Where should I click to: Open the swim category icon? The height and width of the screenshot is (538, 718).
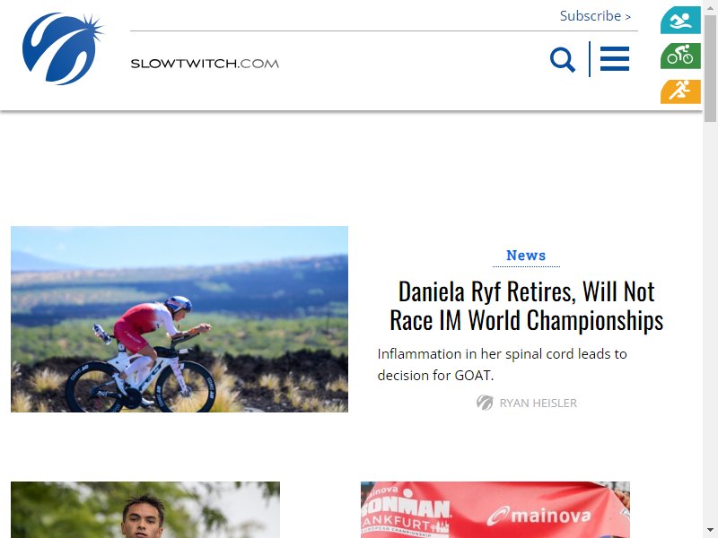(x=680, y=20)
